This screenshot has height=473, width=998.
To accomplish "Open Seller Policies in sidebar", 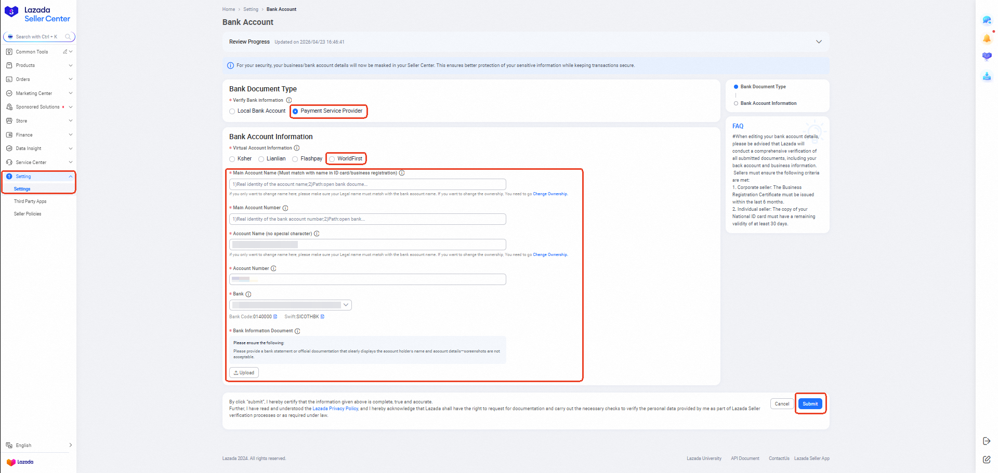I will click(x=28, y=214).
